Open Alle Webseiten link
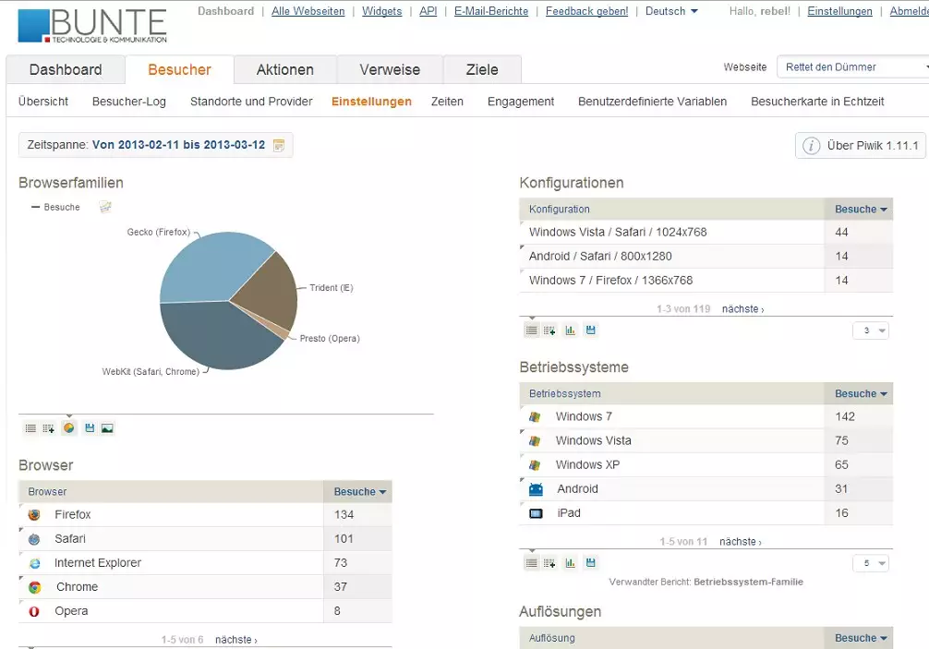The width and height of the screenshot is (929, 649). point(308,11)
